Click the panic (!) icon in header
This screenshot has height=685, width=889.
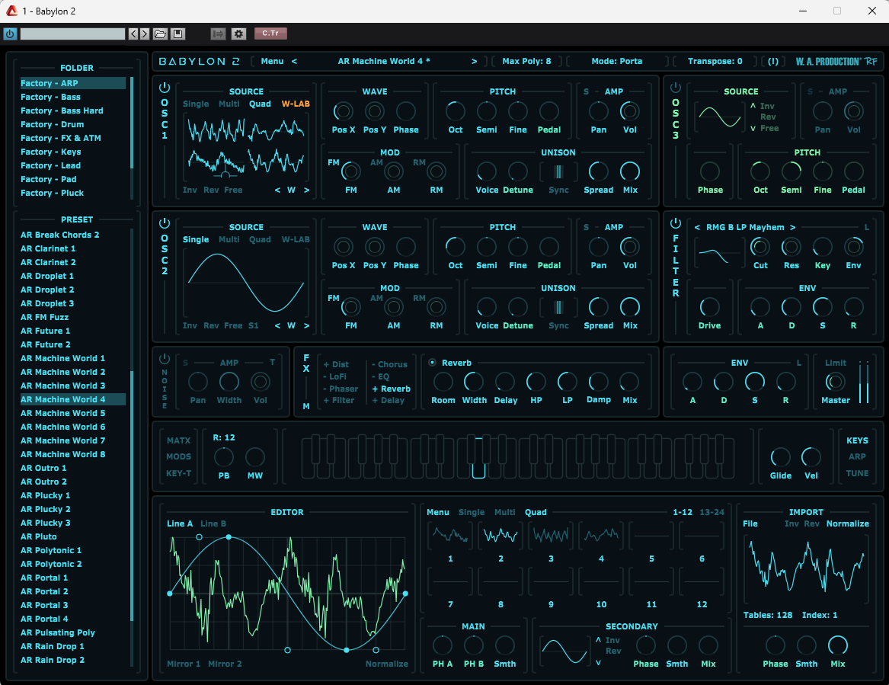click(x=773, y=61)
